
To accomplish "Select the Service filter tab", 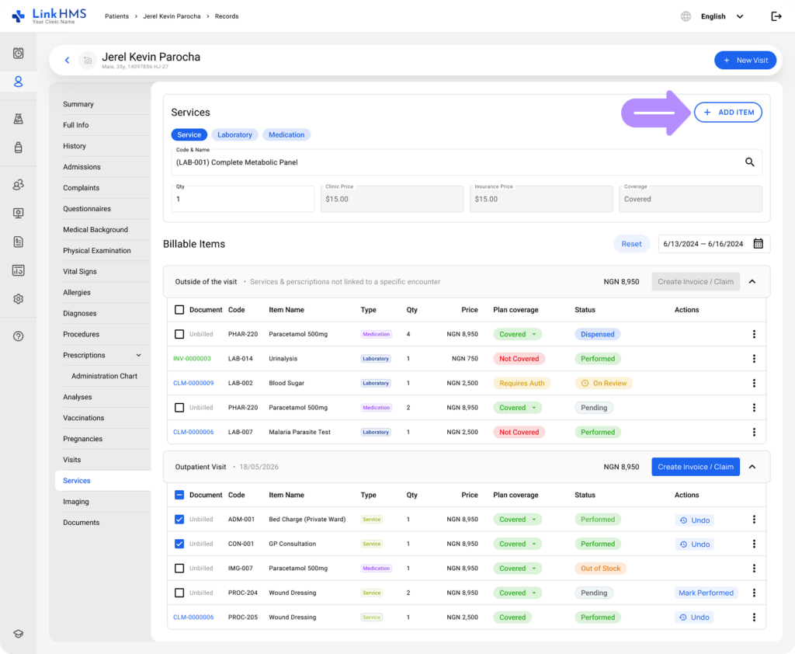I will [189, 135].
